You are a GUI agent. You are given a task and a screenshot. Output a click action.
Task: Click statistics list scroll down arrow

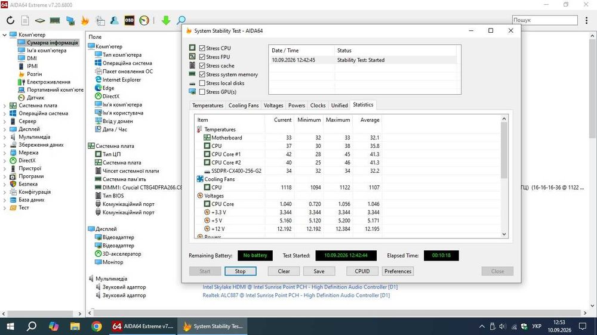pyautogui.click(x=504, y=234)
